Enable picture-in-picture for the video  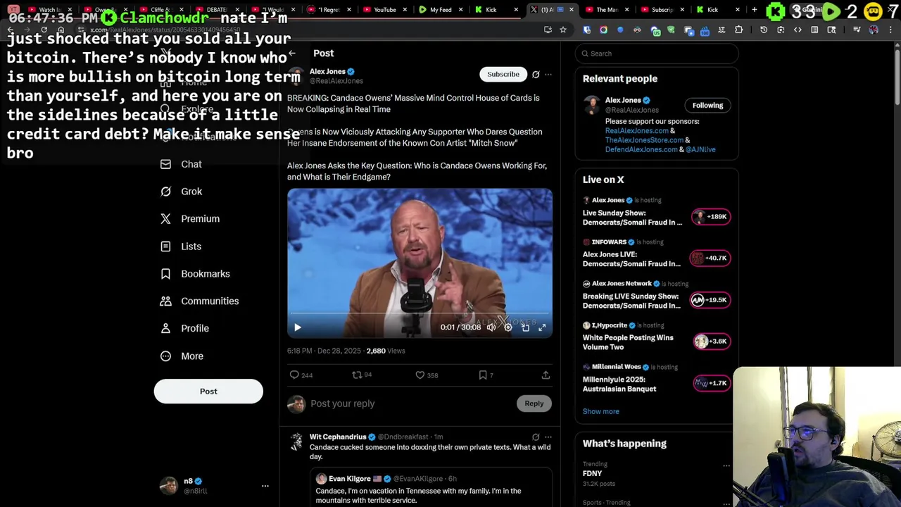pos(525,327)
